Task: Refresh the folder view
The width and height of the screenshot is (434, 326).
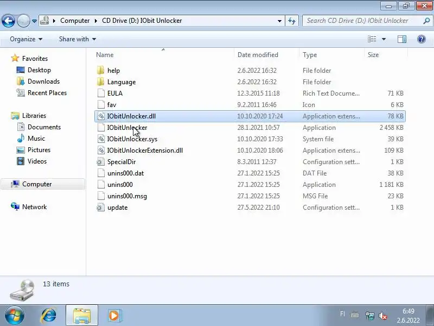Action: [x=292, y=21]
